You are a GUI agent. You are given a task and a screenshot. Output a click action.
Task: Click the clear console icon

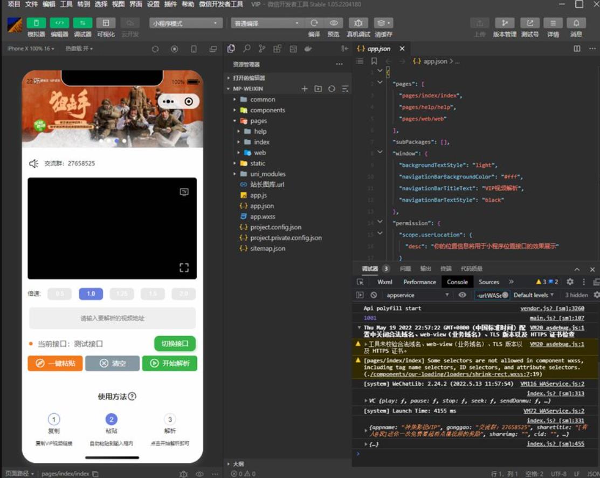[x=374, y=295]
